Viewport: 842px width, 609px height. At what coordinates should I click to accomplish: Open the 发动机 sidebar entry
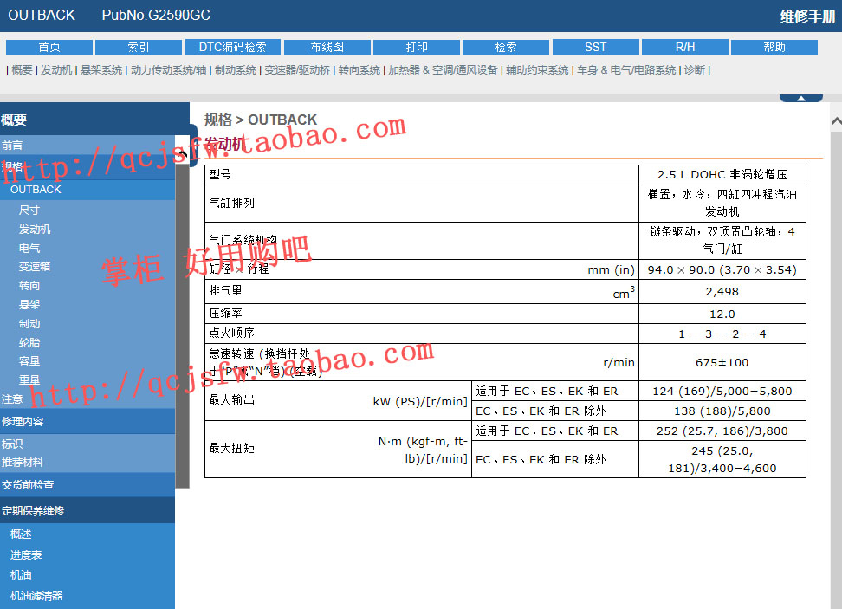pos(35,230)
